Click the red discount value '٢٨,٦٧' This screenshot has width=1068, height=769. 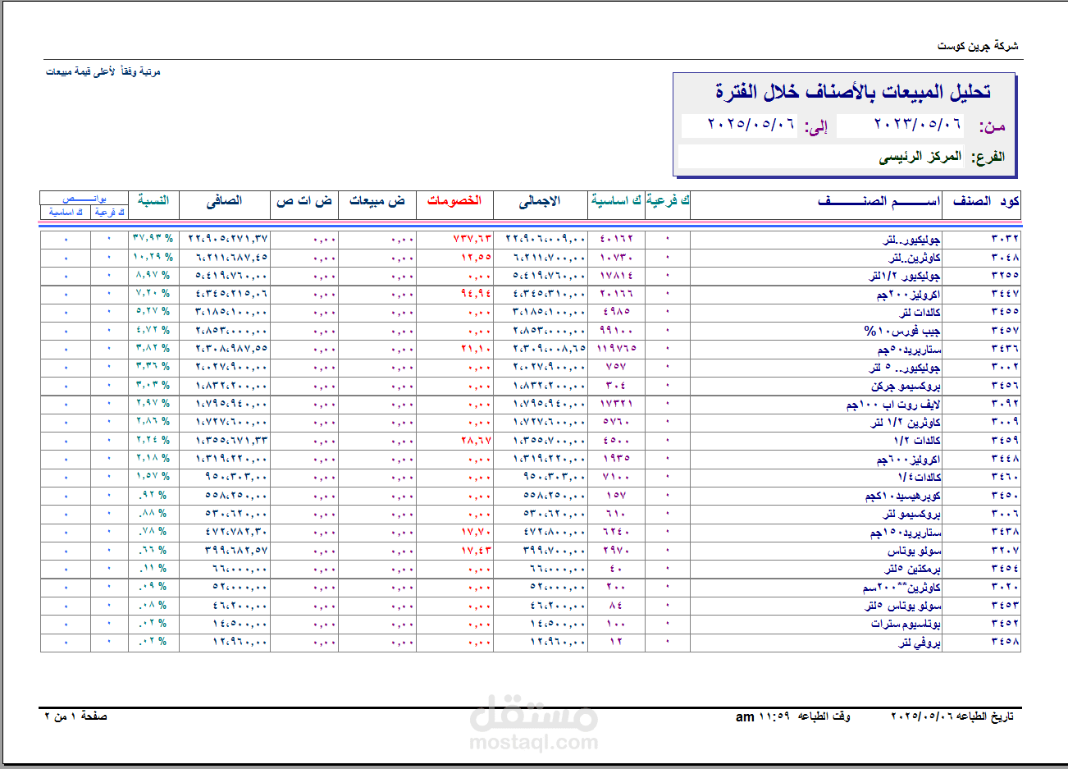pyautogui.click(x=476, y=441)
